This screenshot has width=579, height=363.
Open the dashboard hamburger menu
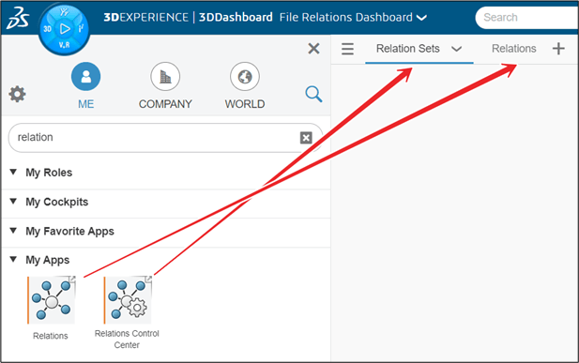coord(347,49)
